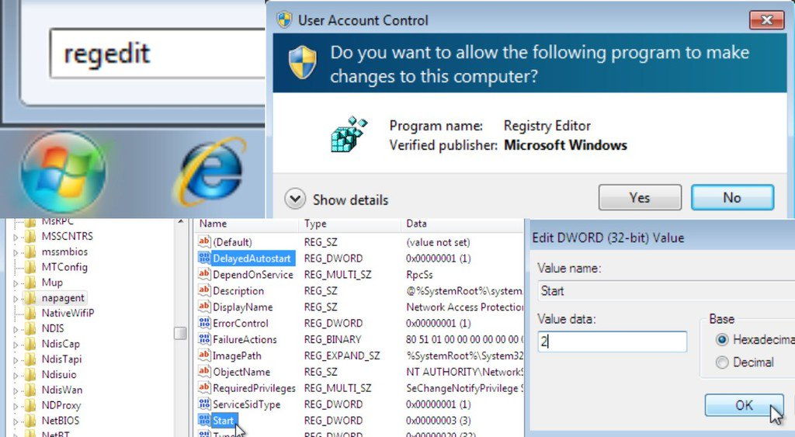Click the ServiceSidType DWORD icon
The image size is (795, 437).
204,404
